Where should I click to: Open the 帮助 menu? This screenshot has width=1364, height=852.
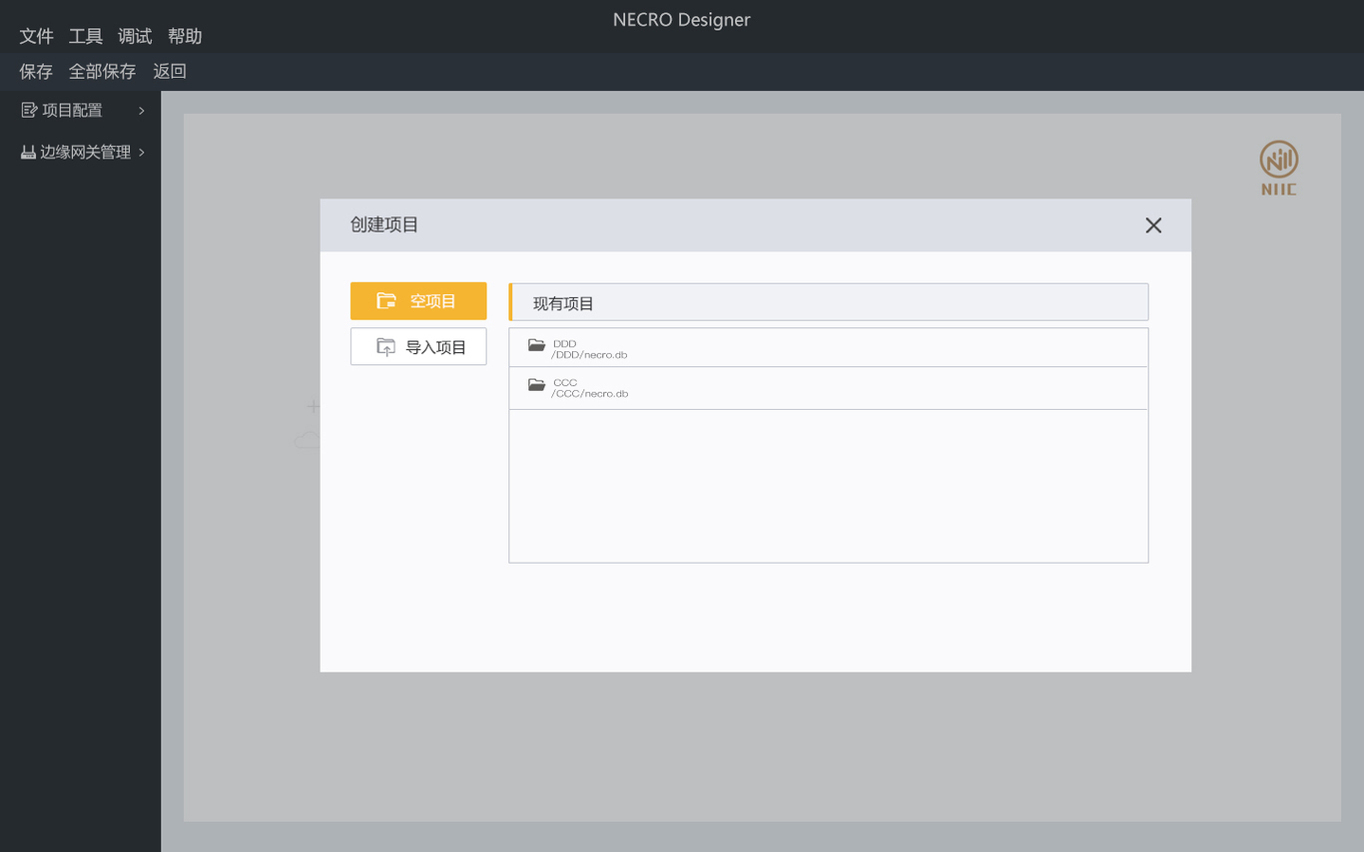point(185,36)
